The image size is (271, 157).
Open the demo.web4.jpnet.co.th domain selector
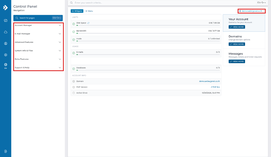(x=252, y=11)
